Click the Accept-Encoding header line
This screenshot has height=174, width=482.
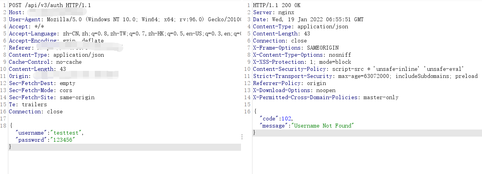[56, 41]
